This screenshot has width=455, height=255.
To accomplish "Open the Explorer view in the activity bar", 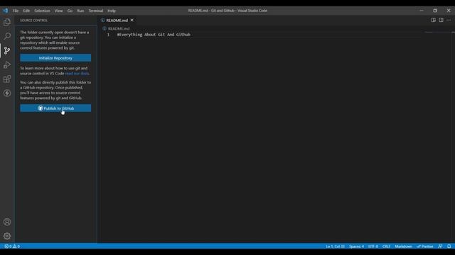I will tap(7, 22).
